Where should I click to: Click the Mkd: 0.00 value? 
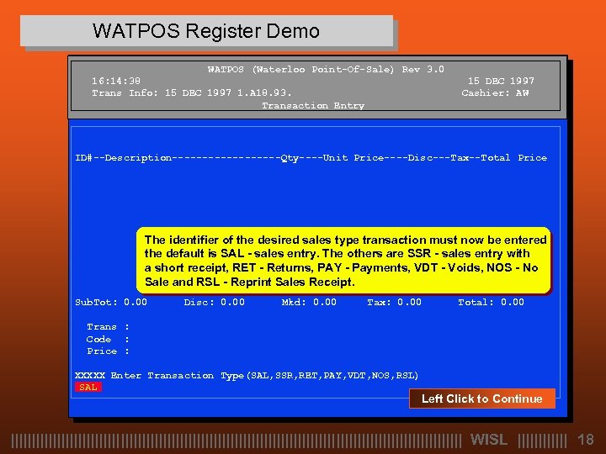coord(309,303)
